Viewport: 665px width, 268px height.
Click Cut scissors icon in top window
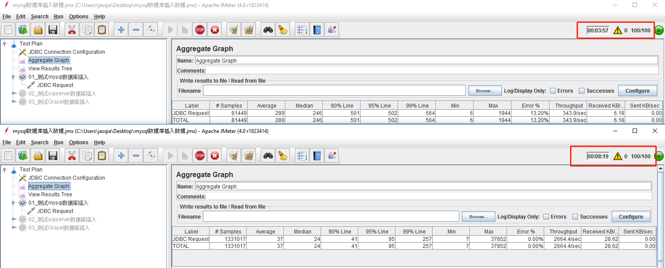coord(72,30)
